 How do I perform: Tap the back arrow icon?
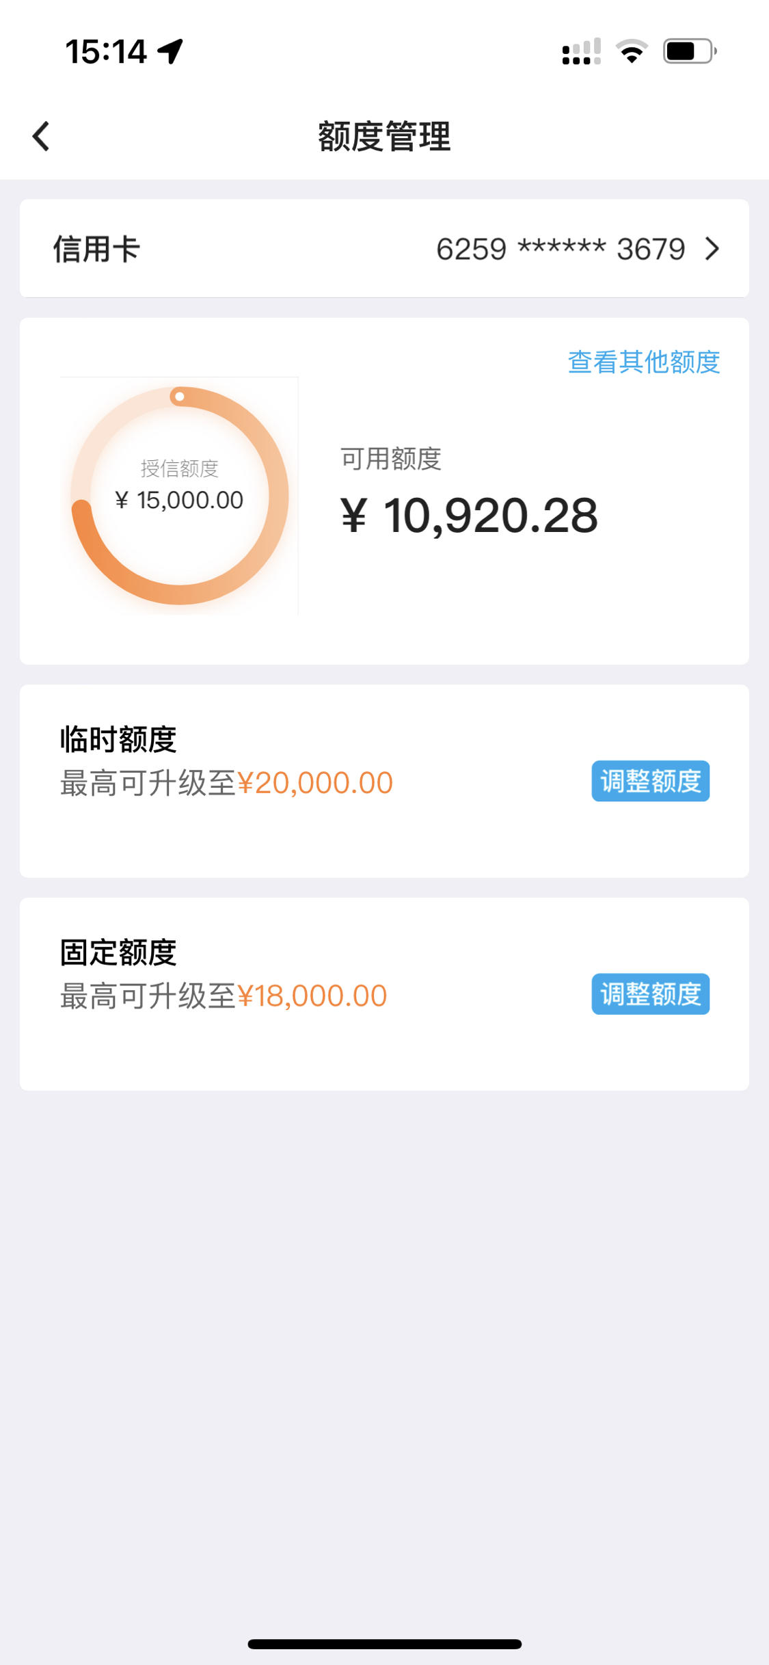(x=41, y=136)
